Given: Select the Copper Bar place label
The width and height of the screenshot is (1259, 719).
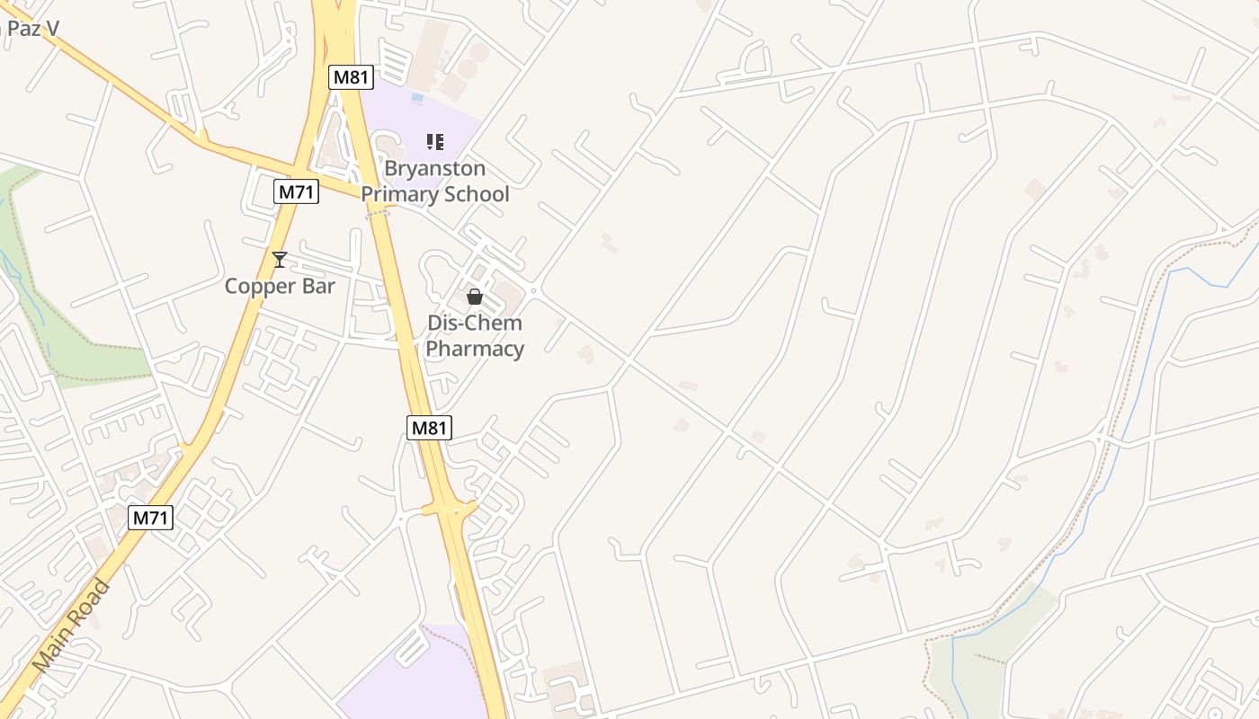Looking at the screenshot, I should (x=280, y=287).
